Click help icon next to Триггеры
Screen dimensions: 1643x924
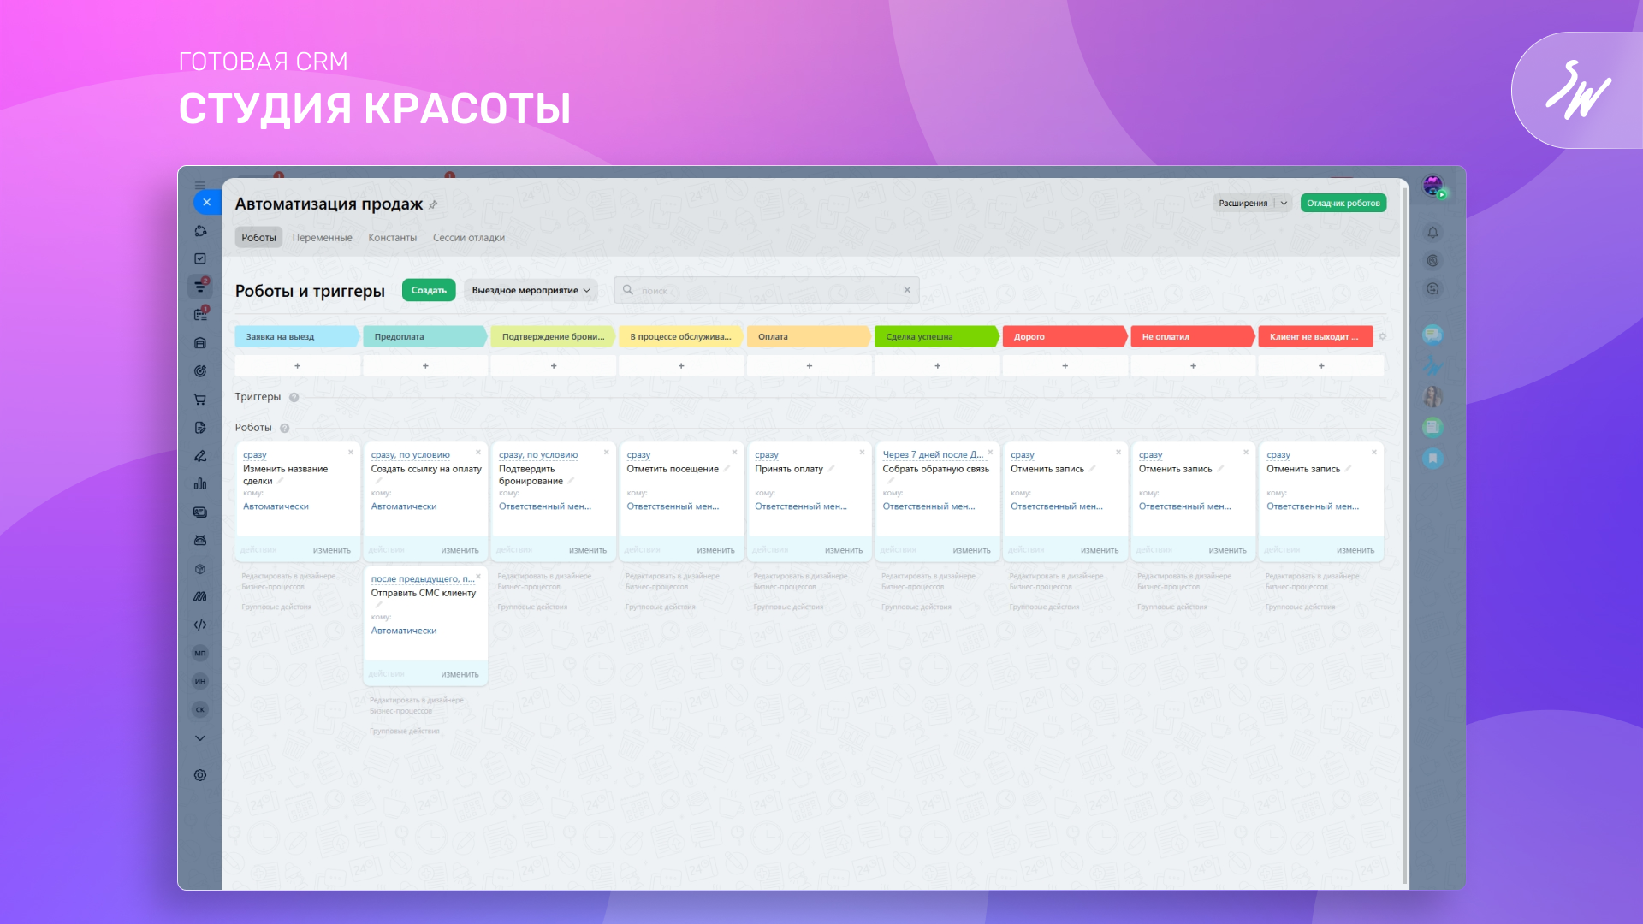[294, 398]
